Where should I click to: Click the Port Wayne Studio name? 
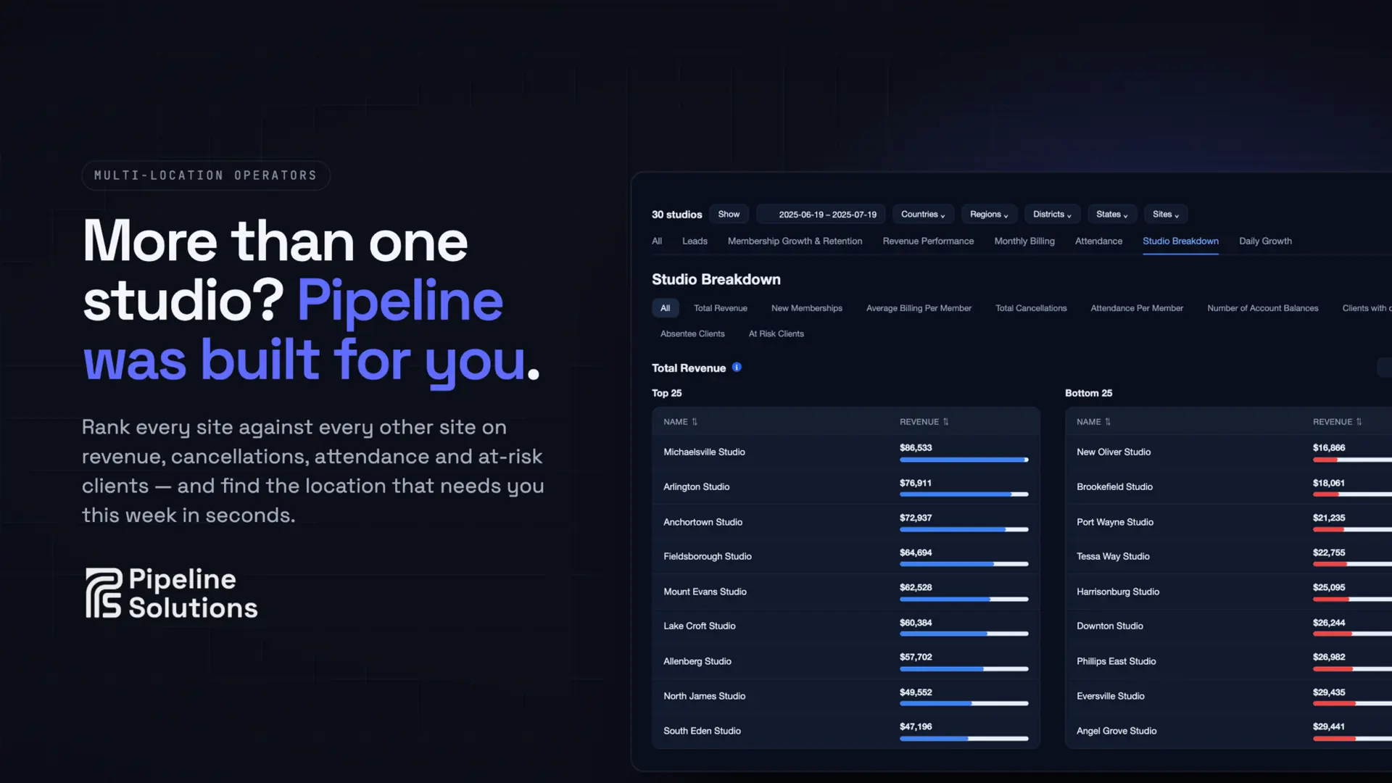[1115, 522]
